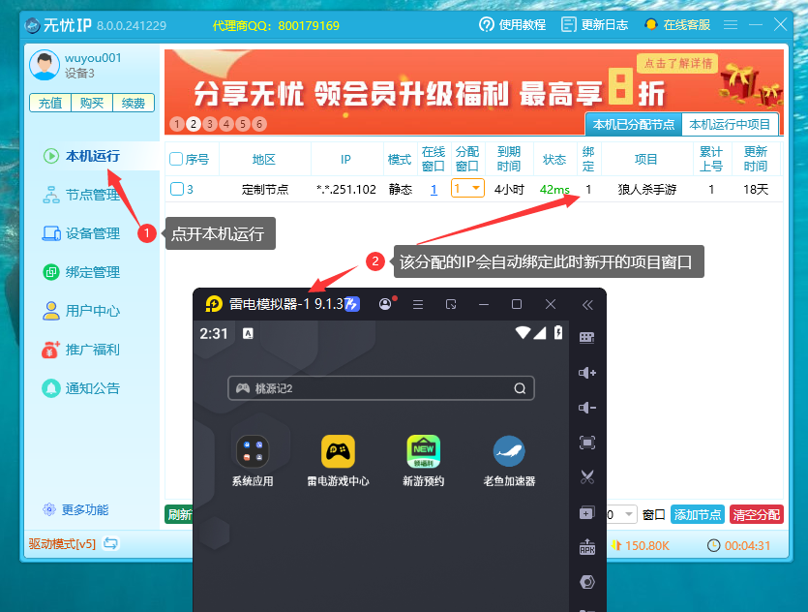
Task: Select banner page indicator 6
Action: pos(259,124)
